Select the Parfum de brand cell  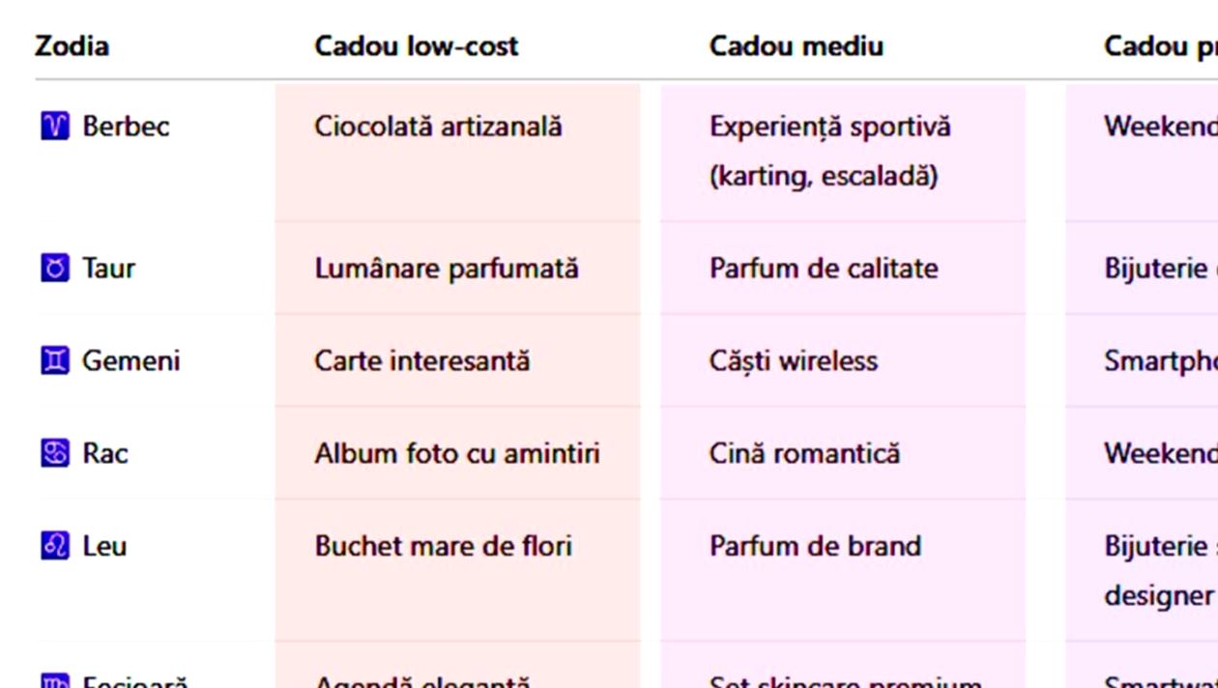tap(815, 546)
